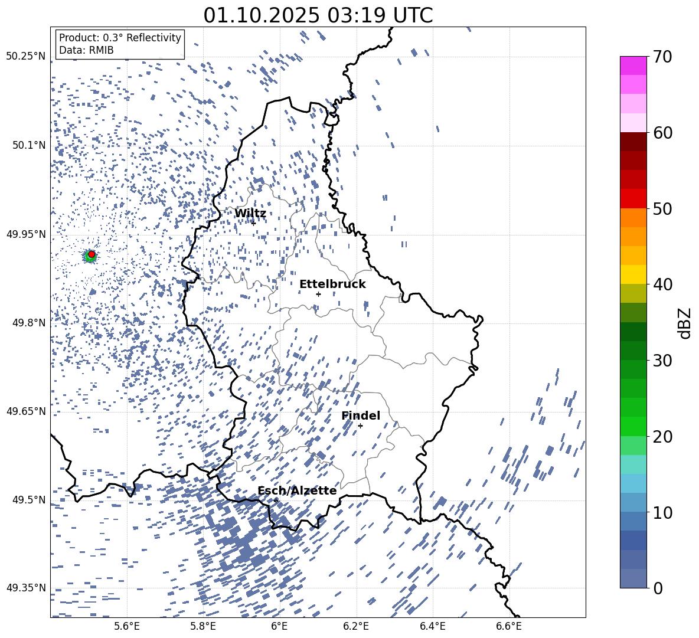Click the 49.65°N latitude label
Screen dimensions: 699x638
(x=26, y=411)
